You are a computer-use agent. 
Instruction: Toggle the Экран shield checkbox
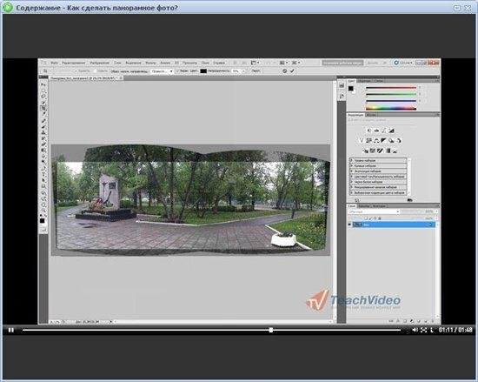[178, 71]
